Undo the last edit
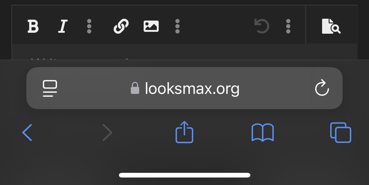Viewport: 369px width, 185px height. pyautogui.click(x=262, y=26)
